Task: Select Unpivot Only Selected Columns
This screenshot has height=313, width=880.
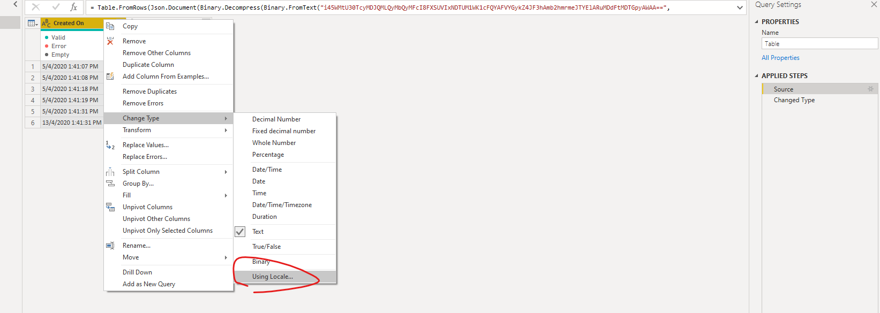Action: (x=169, y=231)
